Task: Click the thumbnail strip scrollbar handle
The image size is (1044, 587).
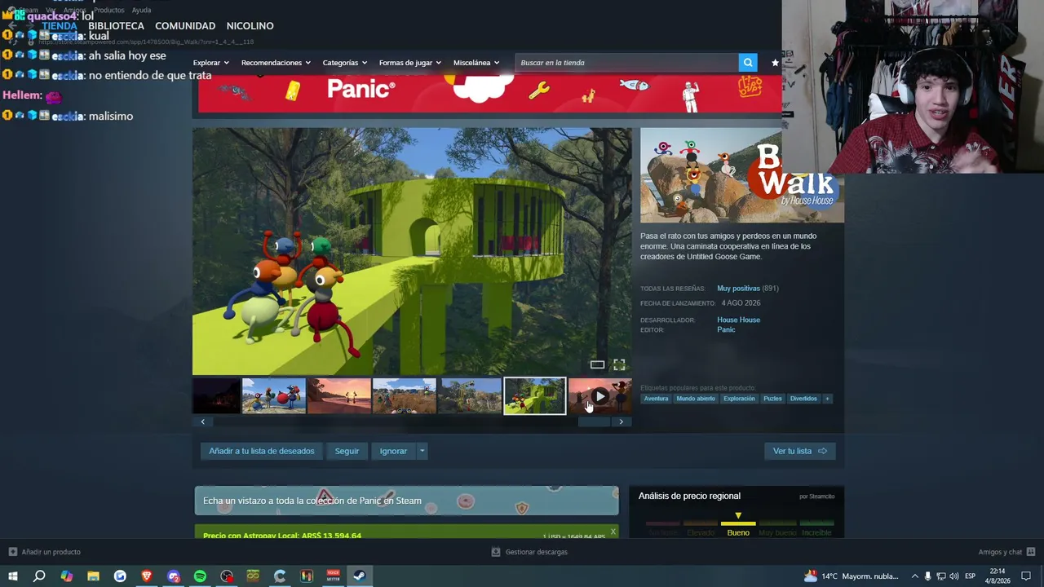Action: coord(594,421)
